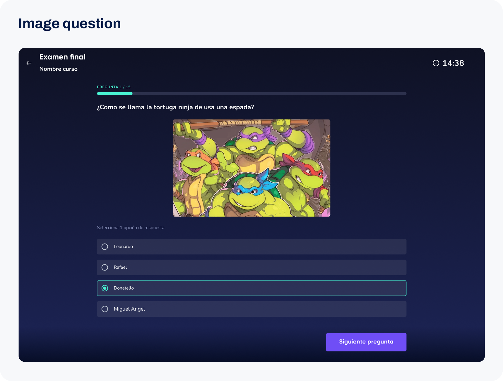Image resolution: width=503 pixels, height=381 pixels.
Task: Click the 14:38 countdown timer text
Action: point(453,63)
